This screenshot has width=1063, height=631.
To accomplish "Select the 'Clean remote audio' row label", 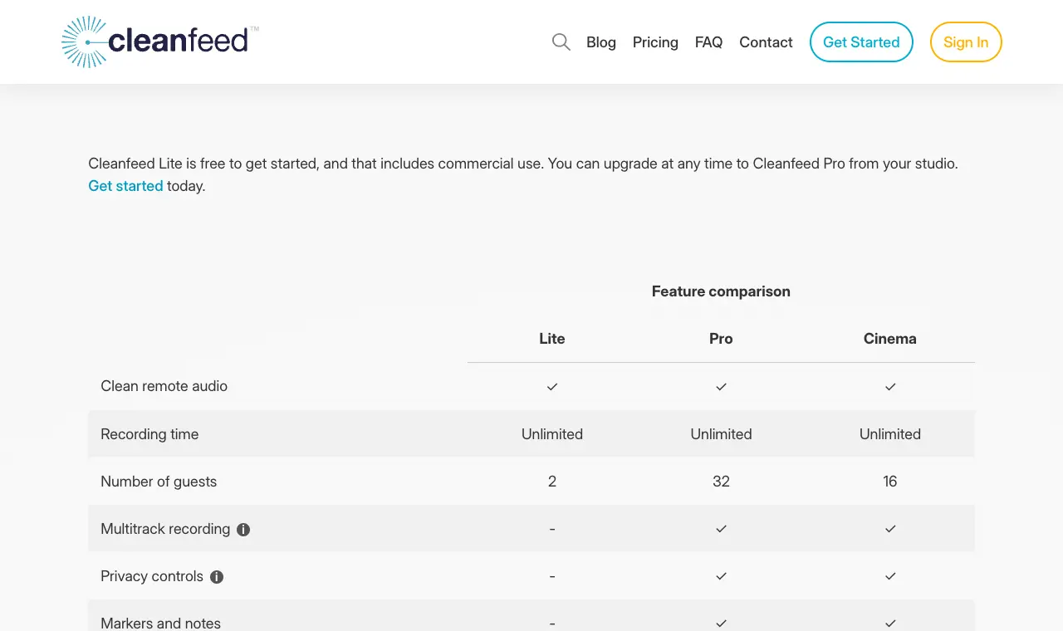I will tap(164, 386).
